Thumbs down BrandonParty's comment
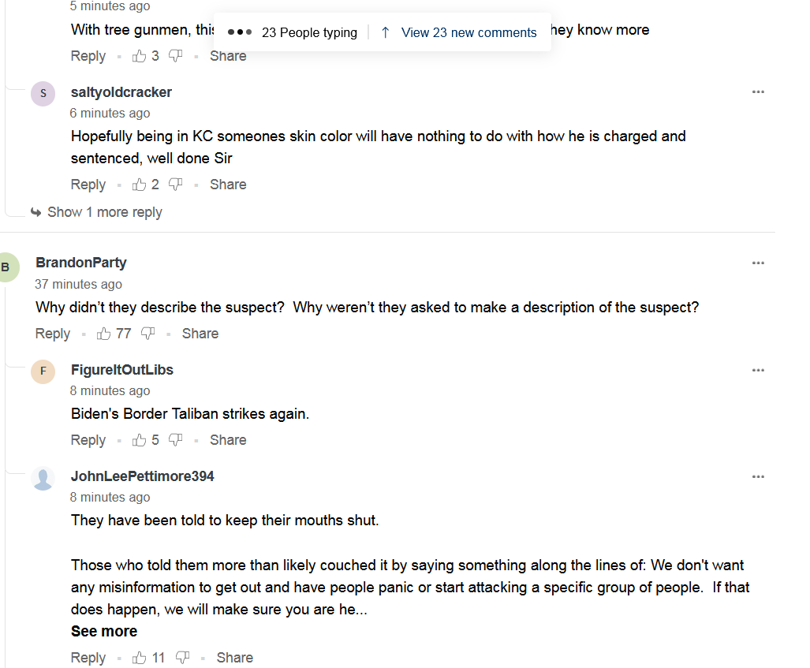Viewport: 810px width, 668px height. point(147,334)
